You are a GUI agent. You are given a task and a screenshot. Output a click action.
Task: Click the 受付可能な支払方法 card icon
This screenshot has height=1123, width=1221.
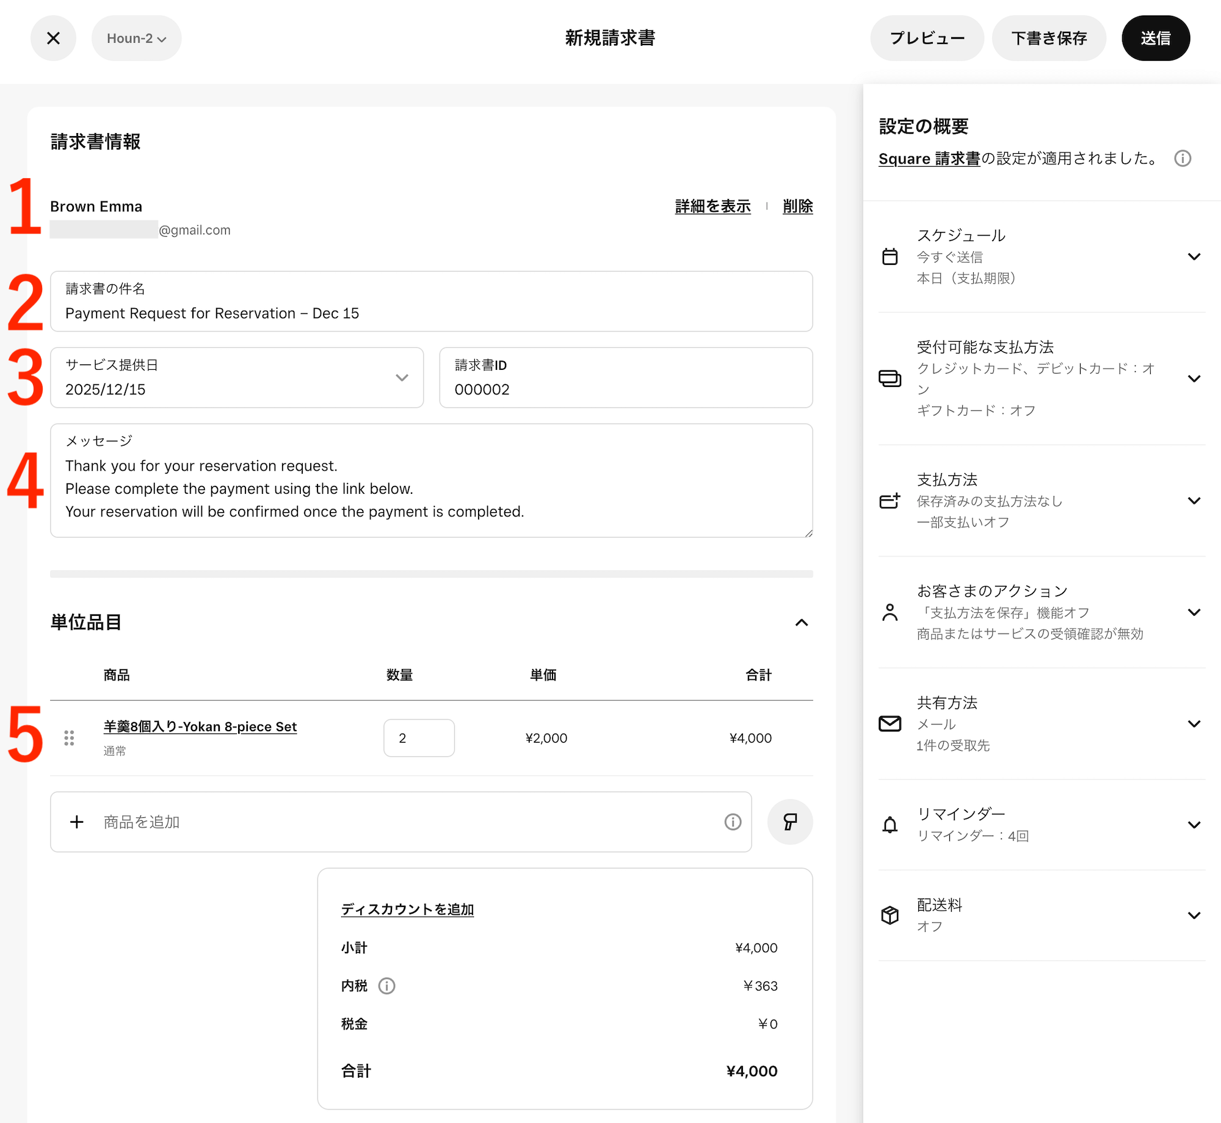889,378
